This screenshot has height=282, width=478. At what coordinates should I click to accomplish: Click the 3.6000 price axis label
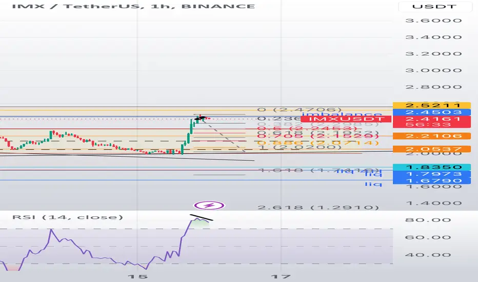coord(433,21)
